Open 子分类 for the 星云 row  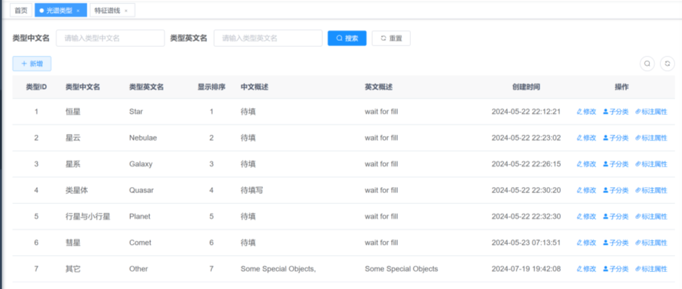(x=615, y=138)
